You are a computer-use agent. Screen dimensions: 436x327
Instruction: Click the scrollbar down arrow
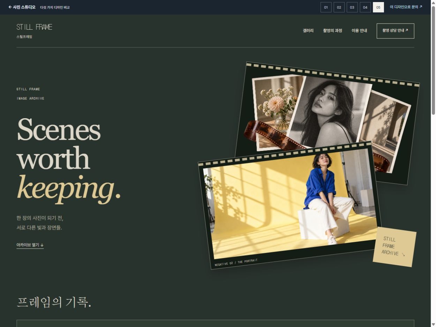[x=433, y=324]
